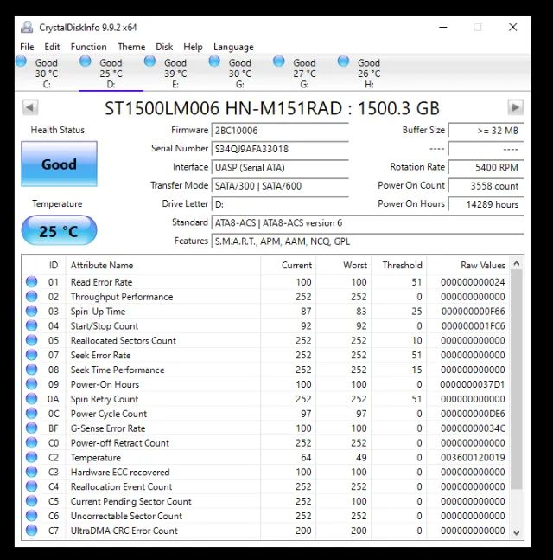The width and height of the screenshot is (553, 560).
Task: Click the status orb for Current Pending Sector Count
Action: pyautogui.click(x=32, y=501)
